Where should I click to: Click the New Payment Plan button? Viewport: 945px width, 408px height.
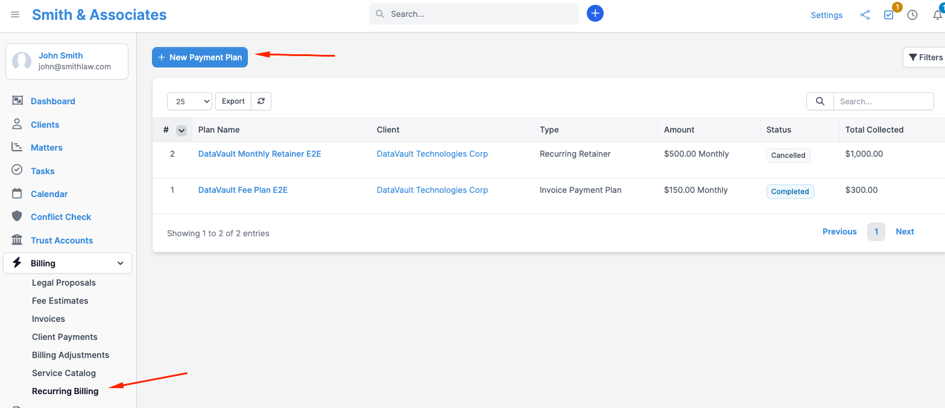click(x=200, y=57)
